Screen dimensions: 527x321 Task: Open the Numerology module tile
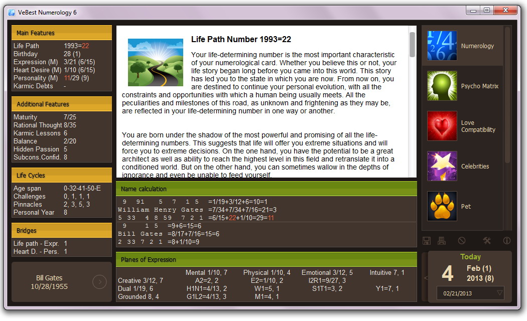(x=463, y=46)
